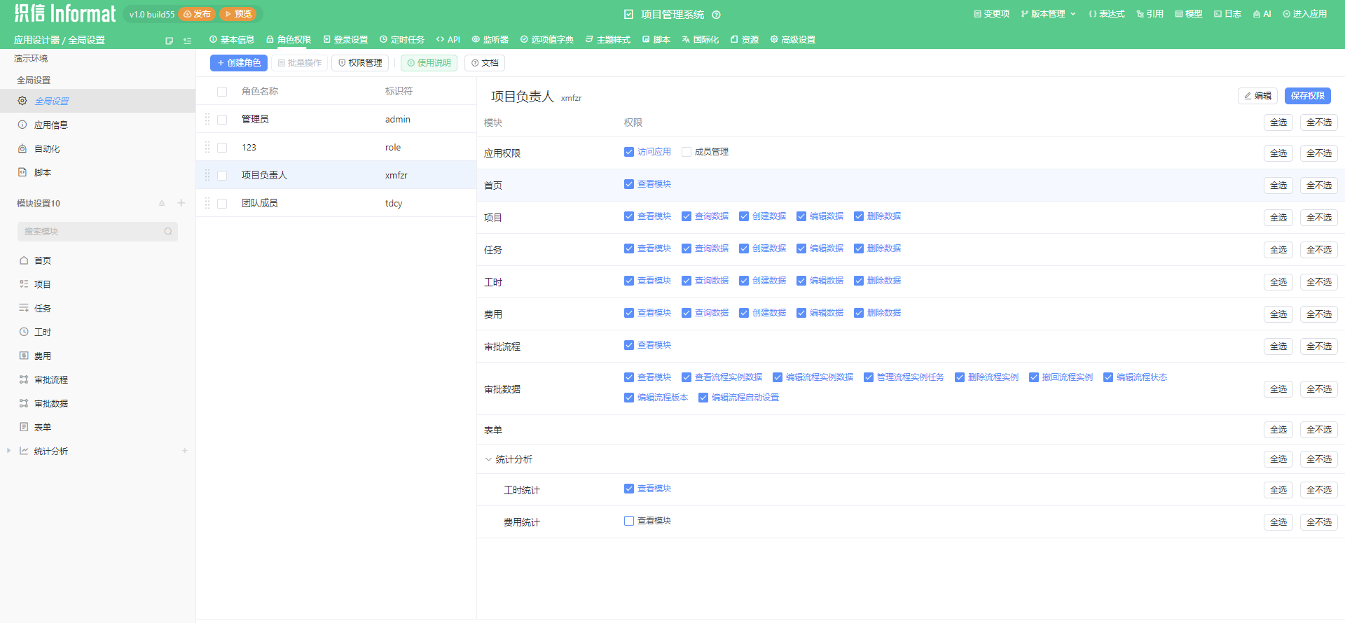Switch to the 登录设置 tab
1345x623 pixels.
click(x=345, y=40)
